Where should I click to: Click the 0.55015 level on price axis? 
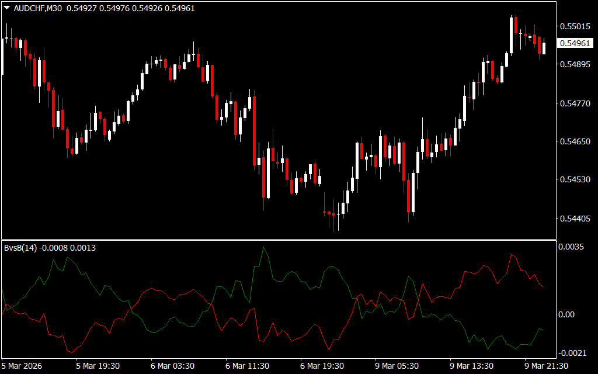click(x=574, y=26)
